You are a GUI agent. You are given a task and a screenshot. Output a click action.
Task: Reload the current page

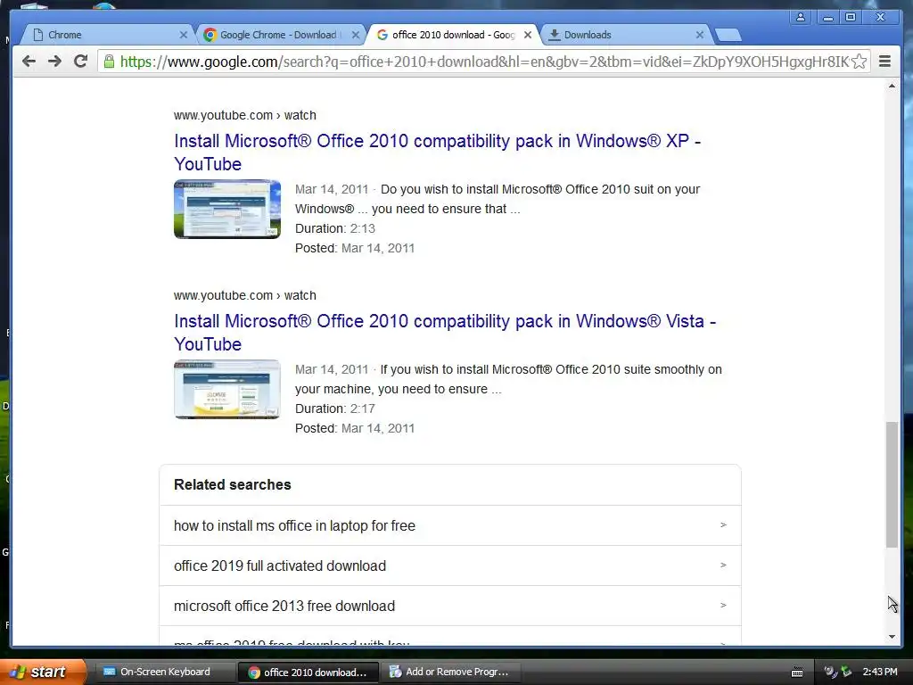click(x=81, y=62)
